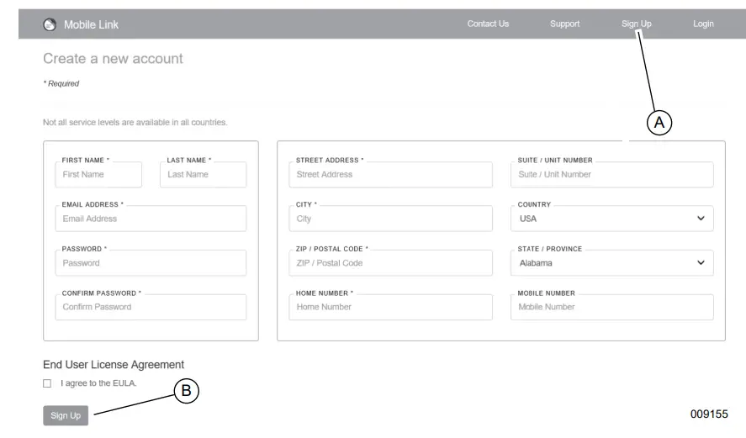Click the Mobile Number field
This screenshot has width=746, height=438.
[x=611, y=307]
